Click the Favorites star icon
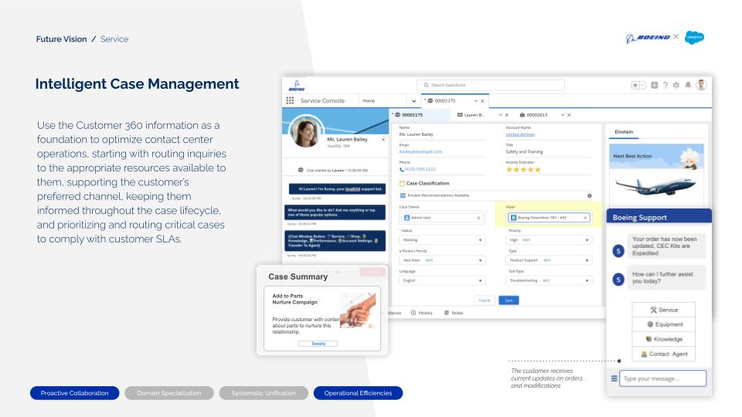Viewport: 742px width, 417px height. [635, 85]
